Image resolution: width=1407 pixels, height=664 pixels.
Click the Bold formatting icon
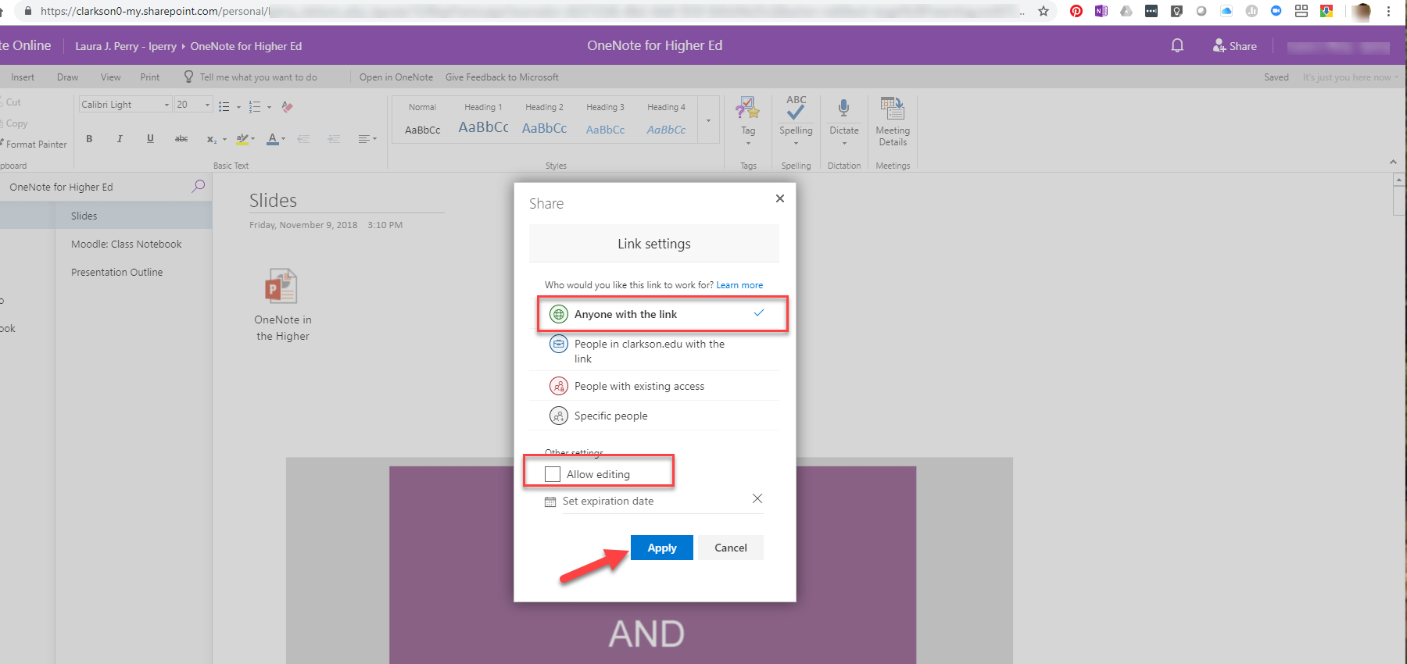click(x=89, y=139)
